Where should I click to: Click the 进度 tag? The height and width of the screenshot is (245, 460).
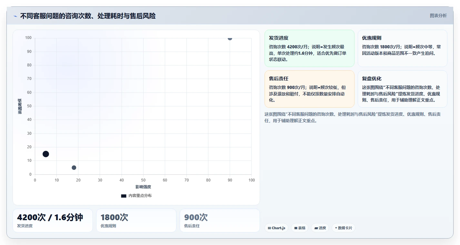tap(320, 228)
